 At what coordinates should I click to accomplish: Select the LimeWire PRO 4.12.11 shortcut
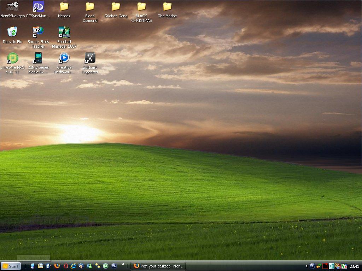[x=12, y=64]
